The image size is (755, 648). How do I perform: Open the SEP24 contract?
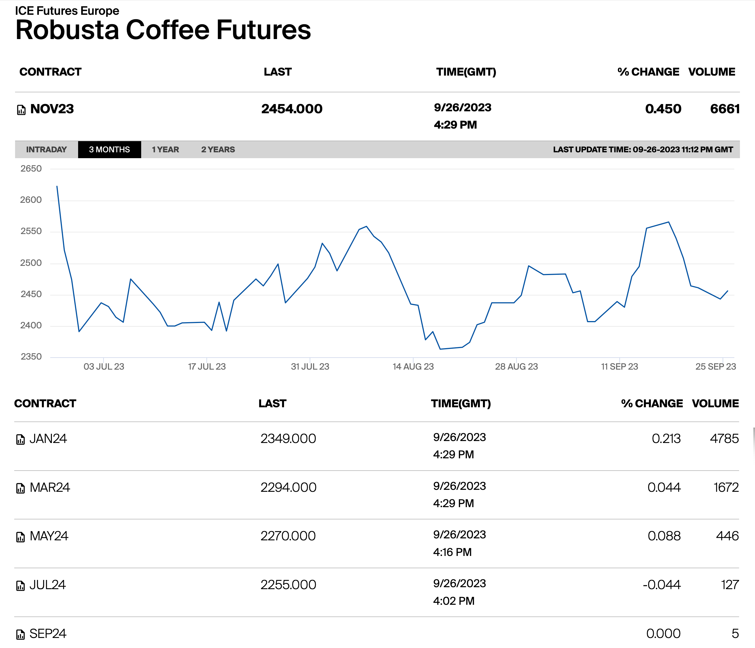(48, 634)
